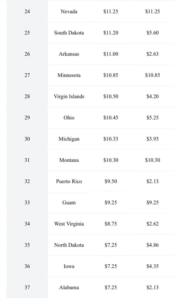
Task: Select the Guam table cell
Action: 69,203
